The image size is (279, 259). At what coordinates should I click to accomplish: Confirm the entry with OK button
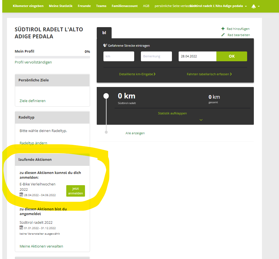click(232, 56)
